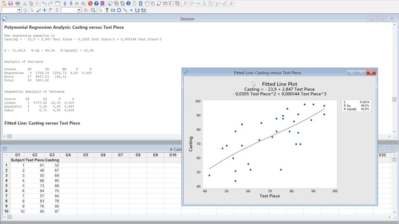
Task: Select the Marker dot drawing tool
Action: pyautogui.click(x=131, y=10)
